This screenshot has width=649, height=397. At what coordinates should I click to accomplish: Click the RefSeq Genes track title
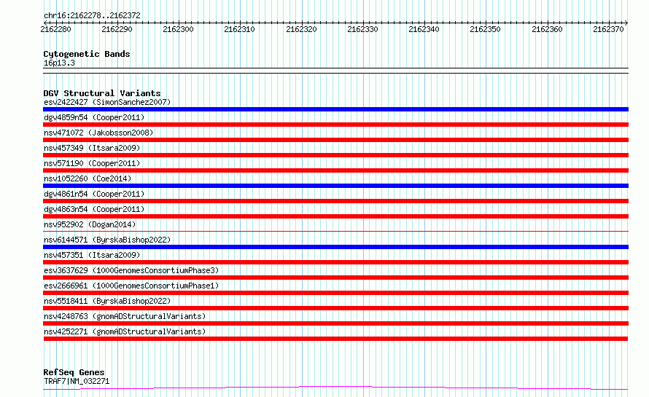click(74, 372)
